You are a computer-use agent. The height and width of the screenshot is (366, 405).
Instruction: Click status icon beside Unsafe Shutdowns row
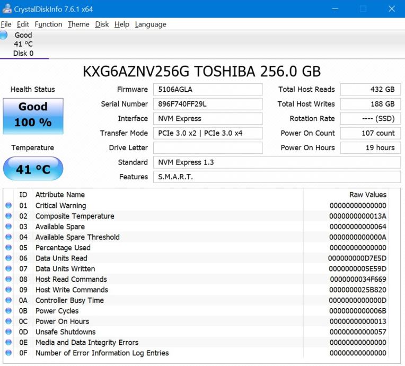pos(8,332)
